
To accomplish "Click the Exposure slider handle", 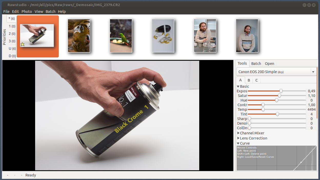I will click(281, 91).
